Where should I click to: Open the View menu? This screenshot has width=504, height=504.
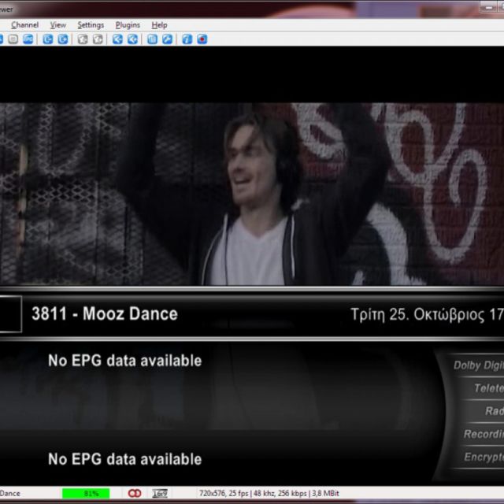click(58, 24)
